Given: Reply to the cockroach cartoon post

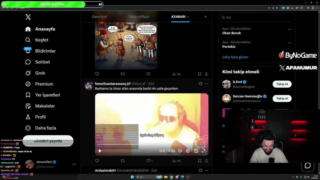Looking at the screenshot, I should [x=97, y=74].
